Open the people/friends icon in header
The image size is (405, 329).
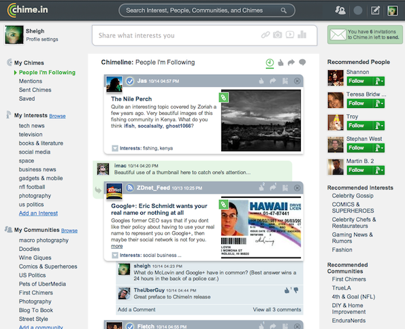[x=340, y=10]
